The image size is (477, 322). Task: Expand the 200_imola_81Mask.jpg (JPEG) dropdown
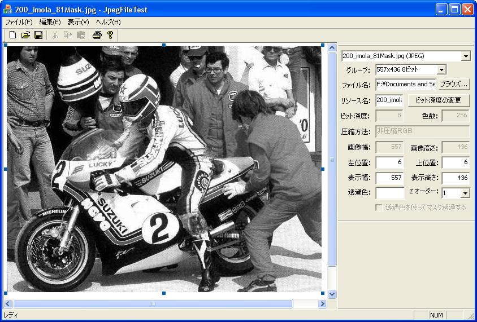pyautogui.click(x=466, y=56)
